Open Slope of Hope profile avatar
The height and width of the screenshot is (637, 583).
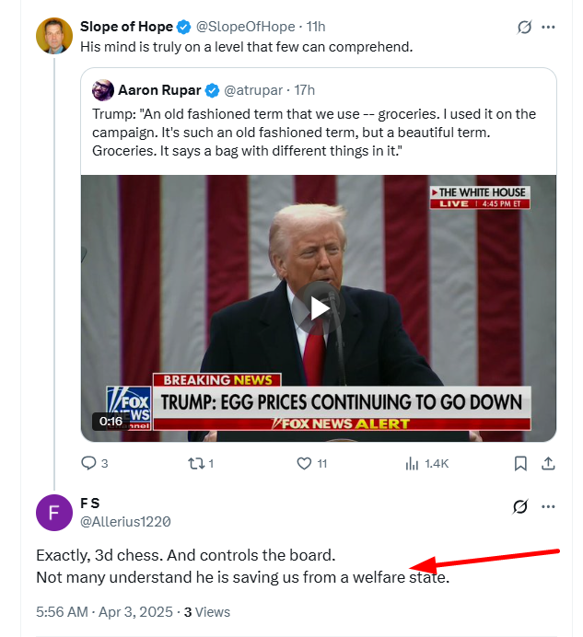pos(54,36)
